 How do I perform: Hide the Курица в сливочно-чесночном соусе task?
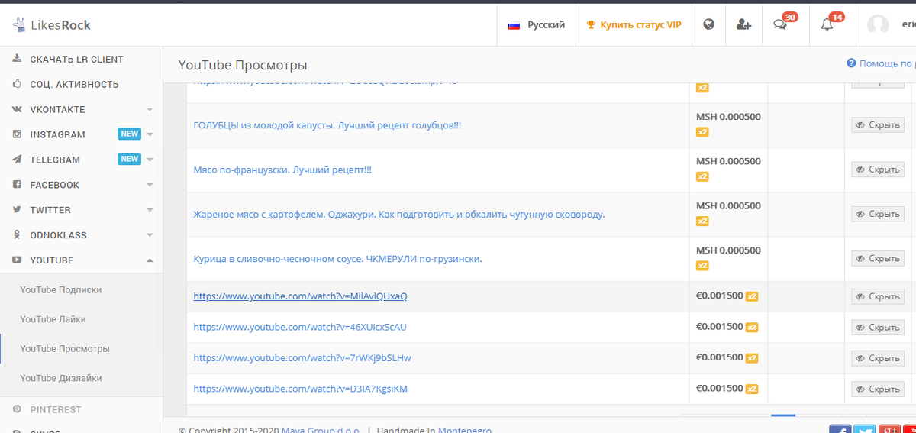point(878,258)
